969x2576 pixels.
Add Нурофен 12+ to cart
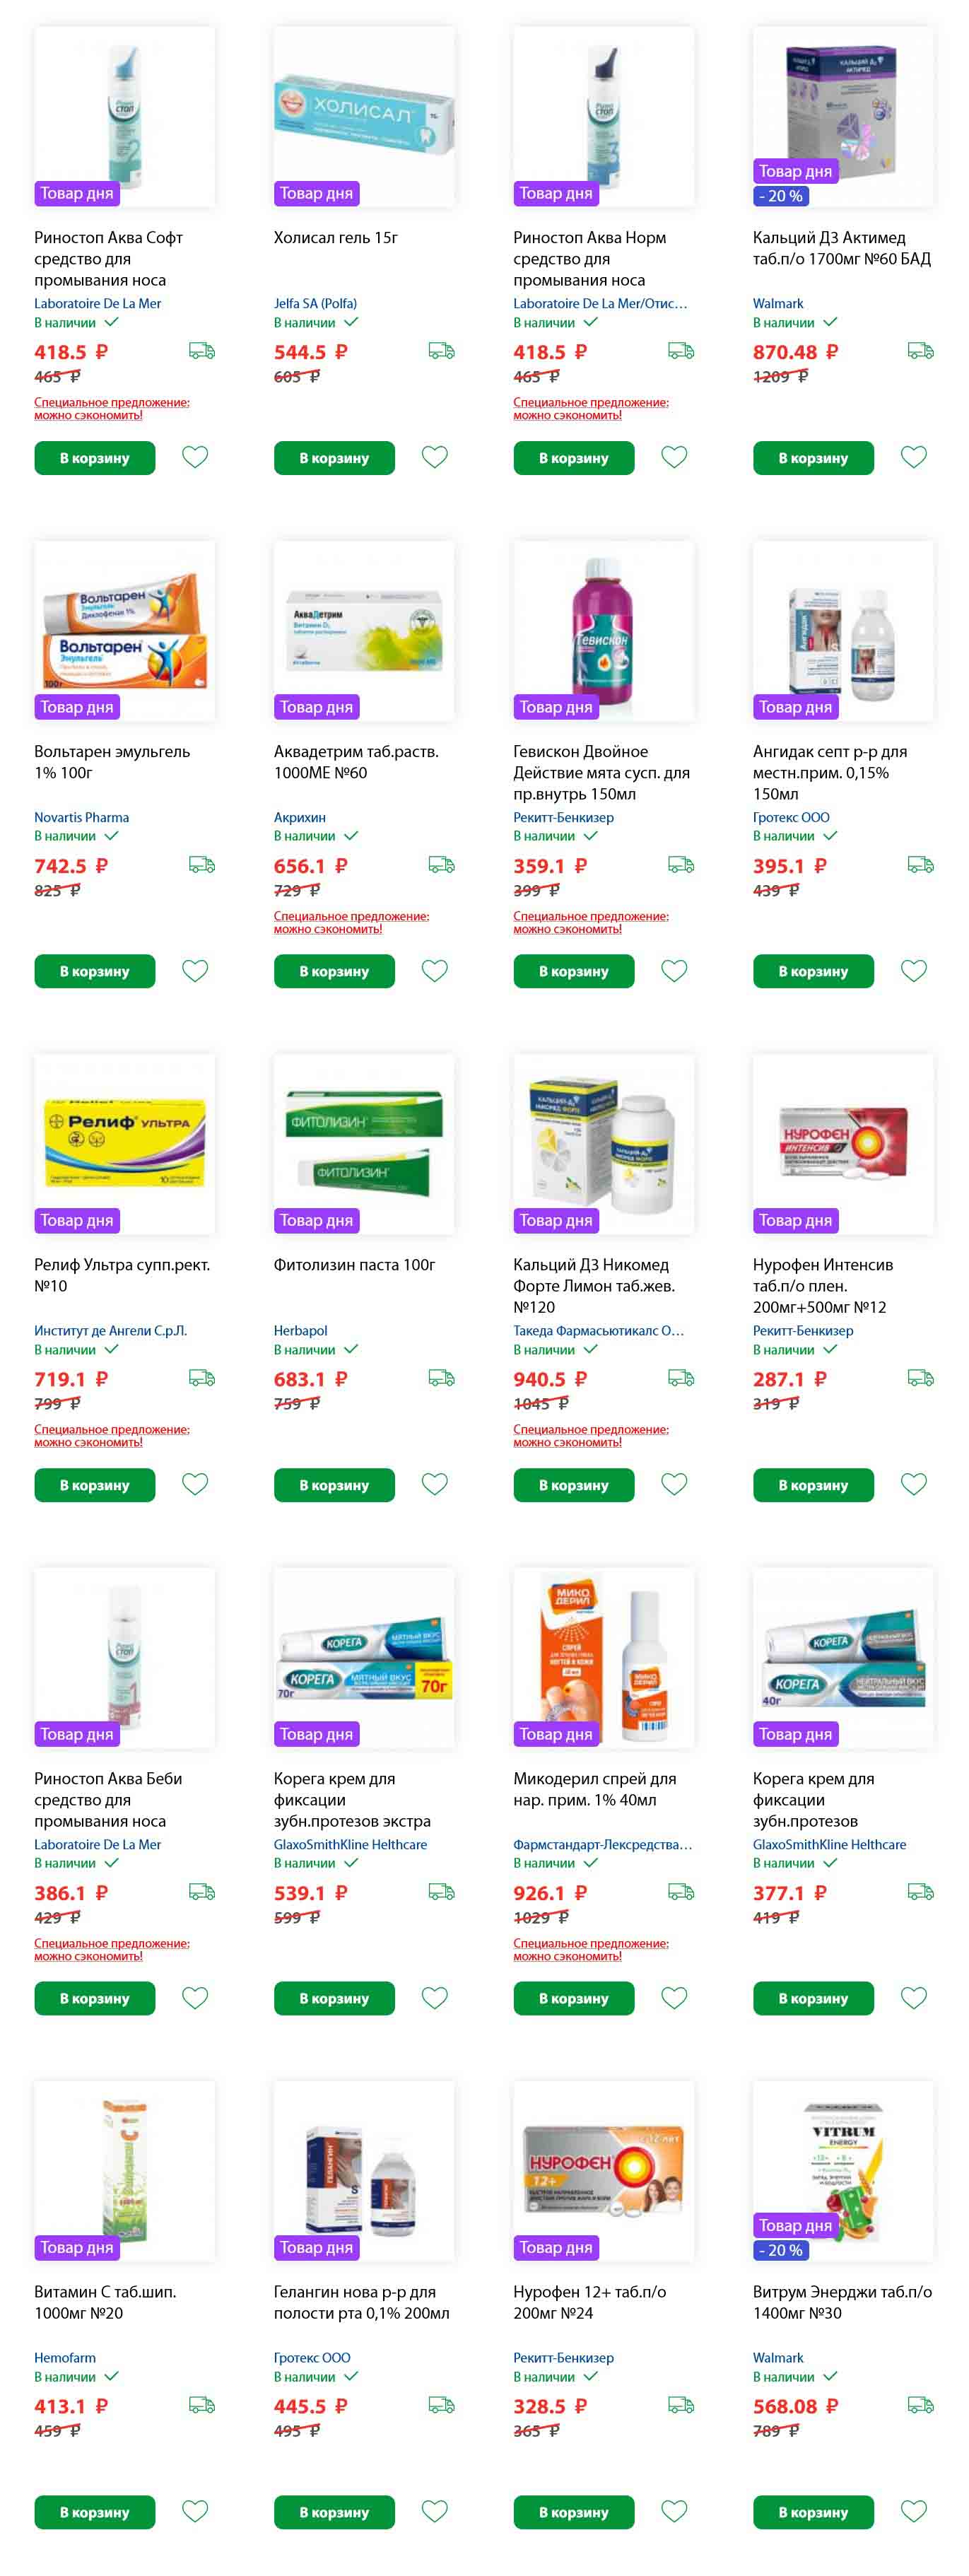tap(574, 2512)
